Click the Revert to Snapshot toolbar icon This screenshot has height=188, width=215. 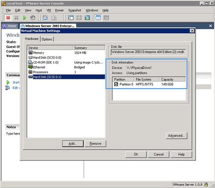(54, 18)
